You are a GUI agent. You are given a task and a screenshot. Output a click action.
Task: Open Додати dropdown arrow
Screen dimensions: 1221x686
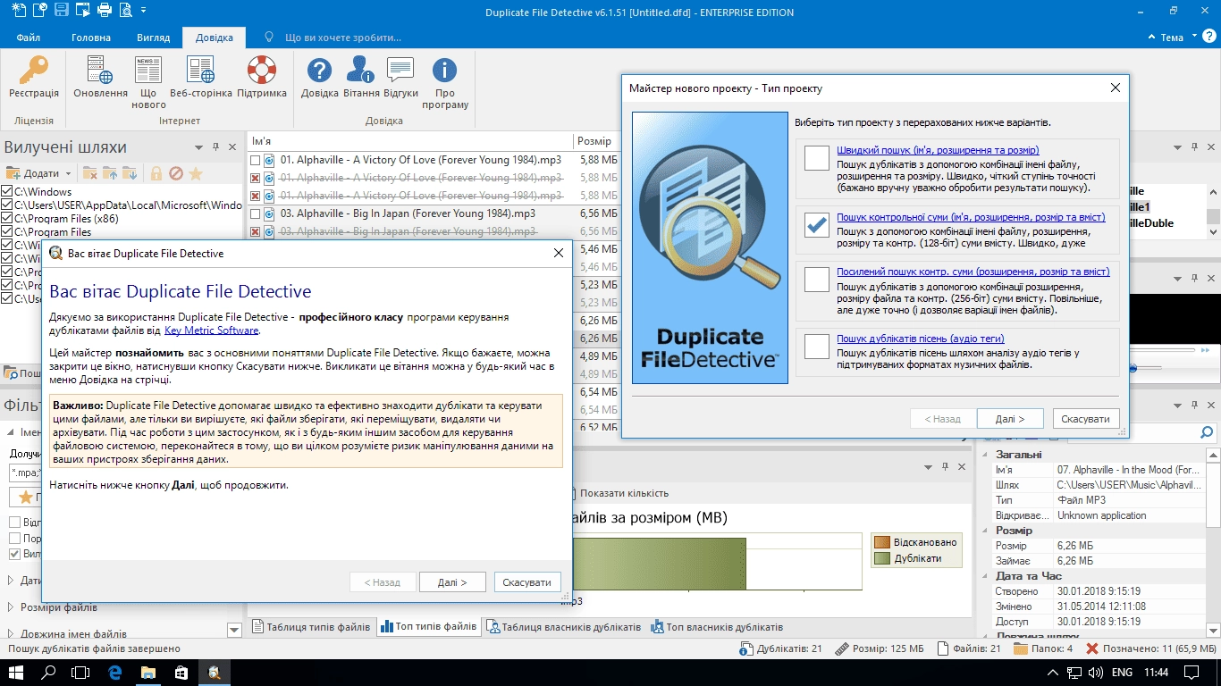point(67,174)
